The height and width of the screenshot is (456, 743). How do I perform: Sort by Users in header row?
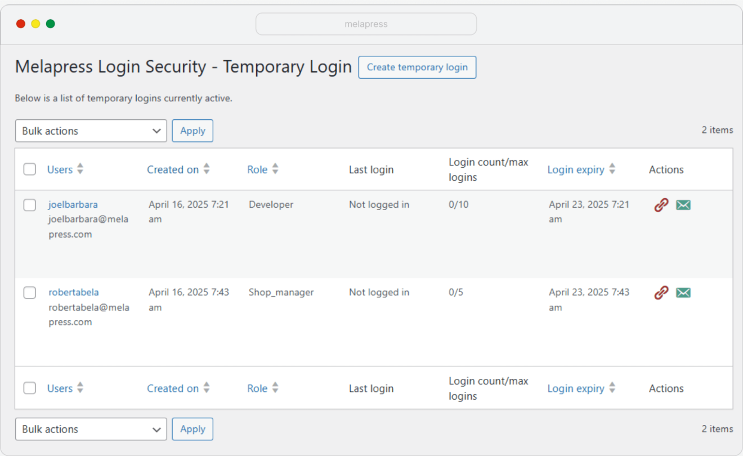pyautogui.click(x=65, y=169)
